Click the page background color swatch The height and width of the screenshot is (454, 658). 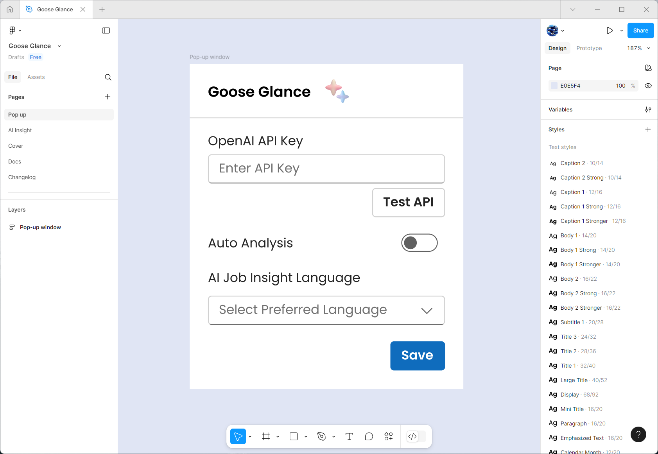coord(554,86)
